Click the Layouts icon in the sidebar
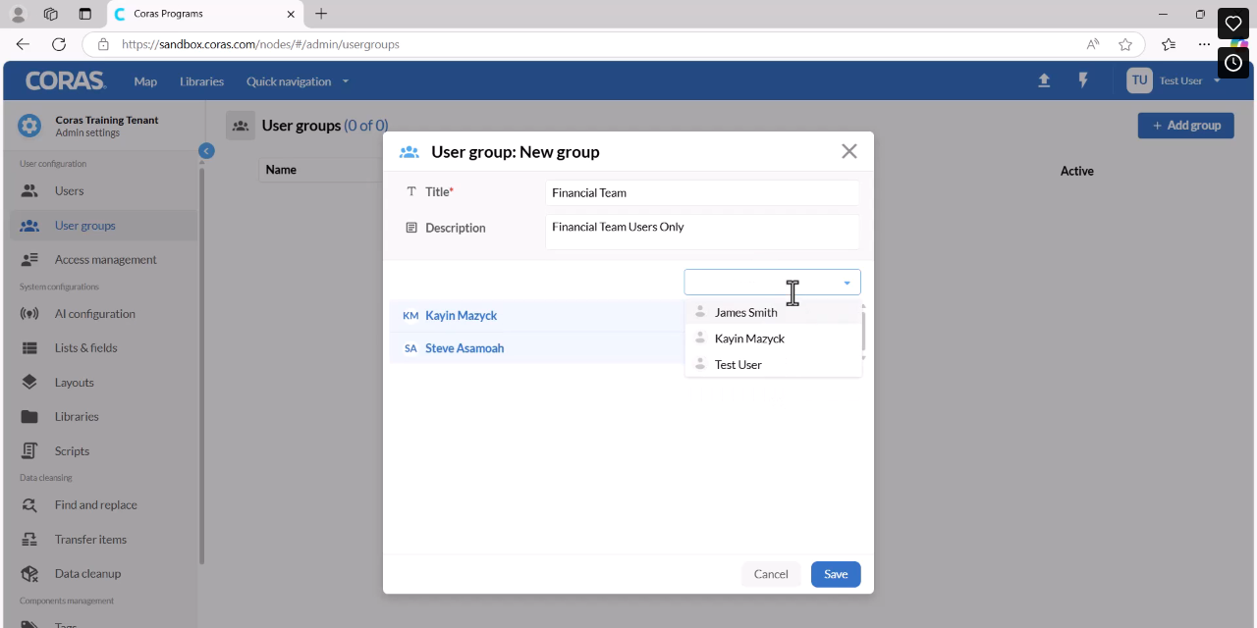 click(29, 383)
